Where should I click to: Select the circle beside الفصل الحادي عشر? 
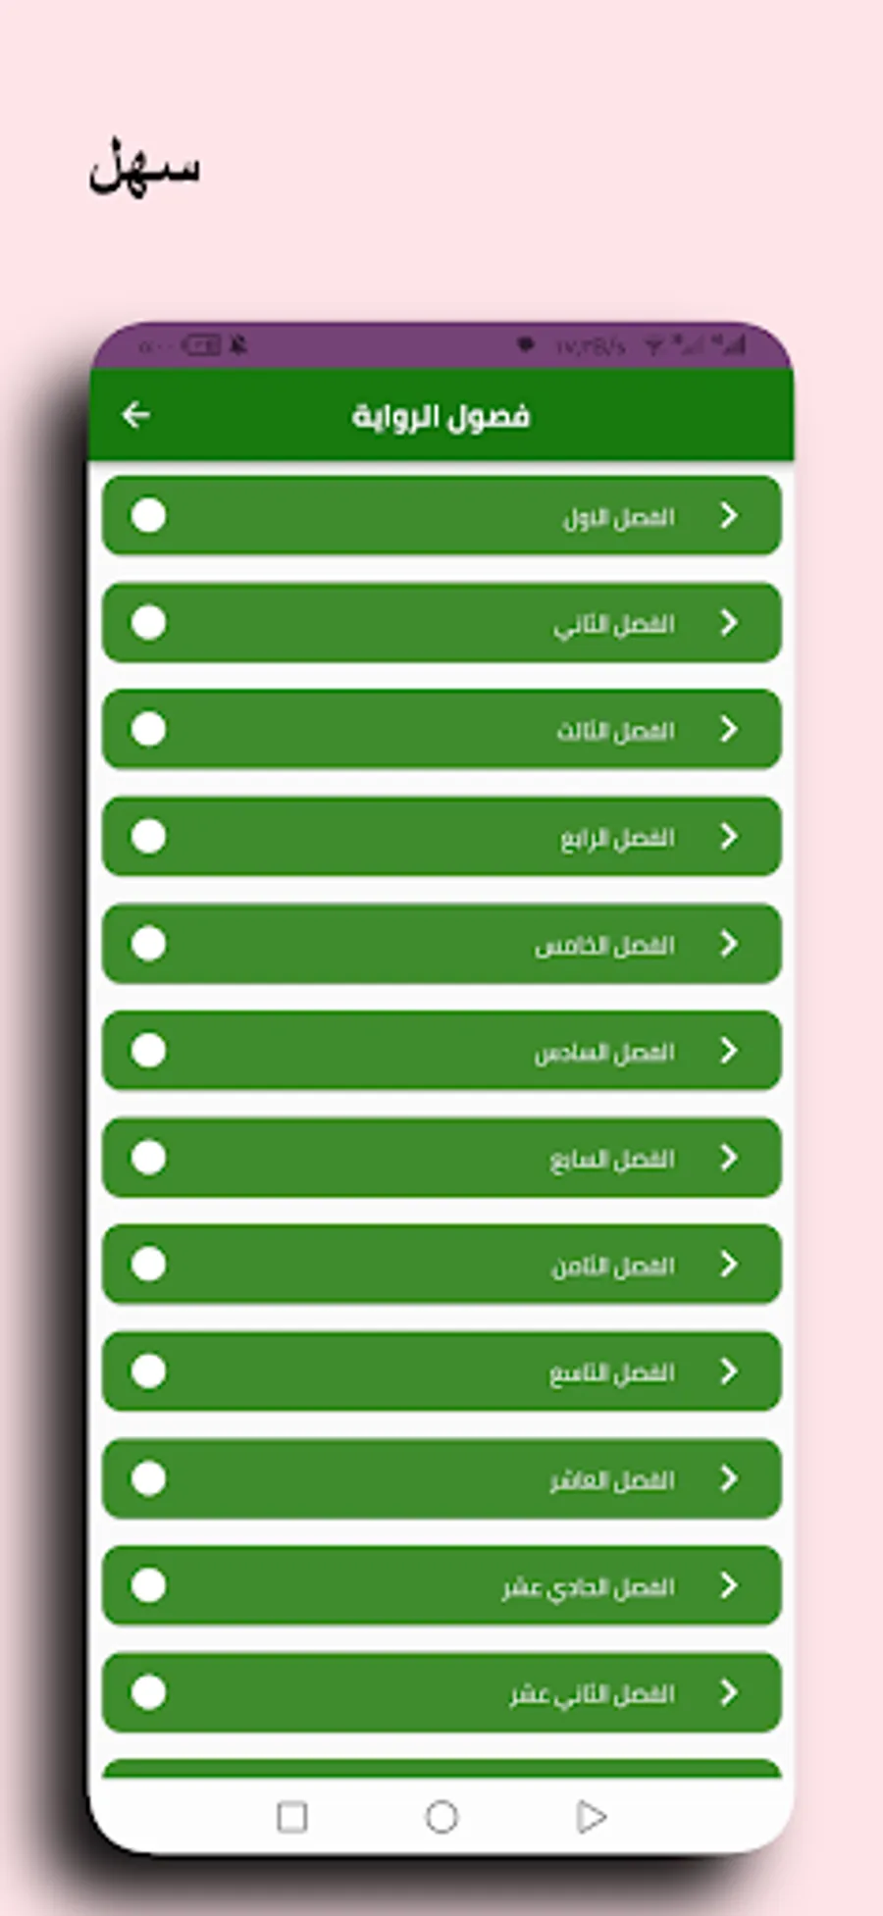pos(148,1585)
